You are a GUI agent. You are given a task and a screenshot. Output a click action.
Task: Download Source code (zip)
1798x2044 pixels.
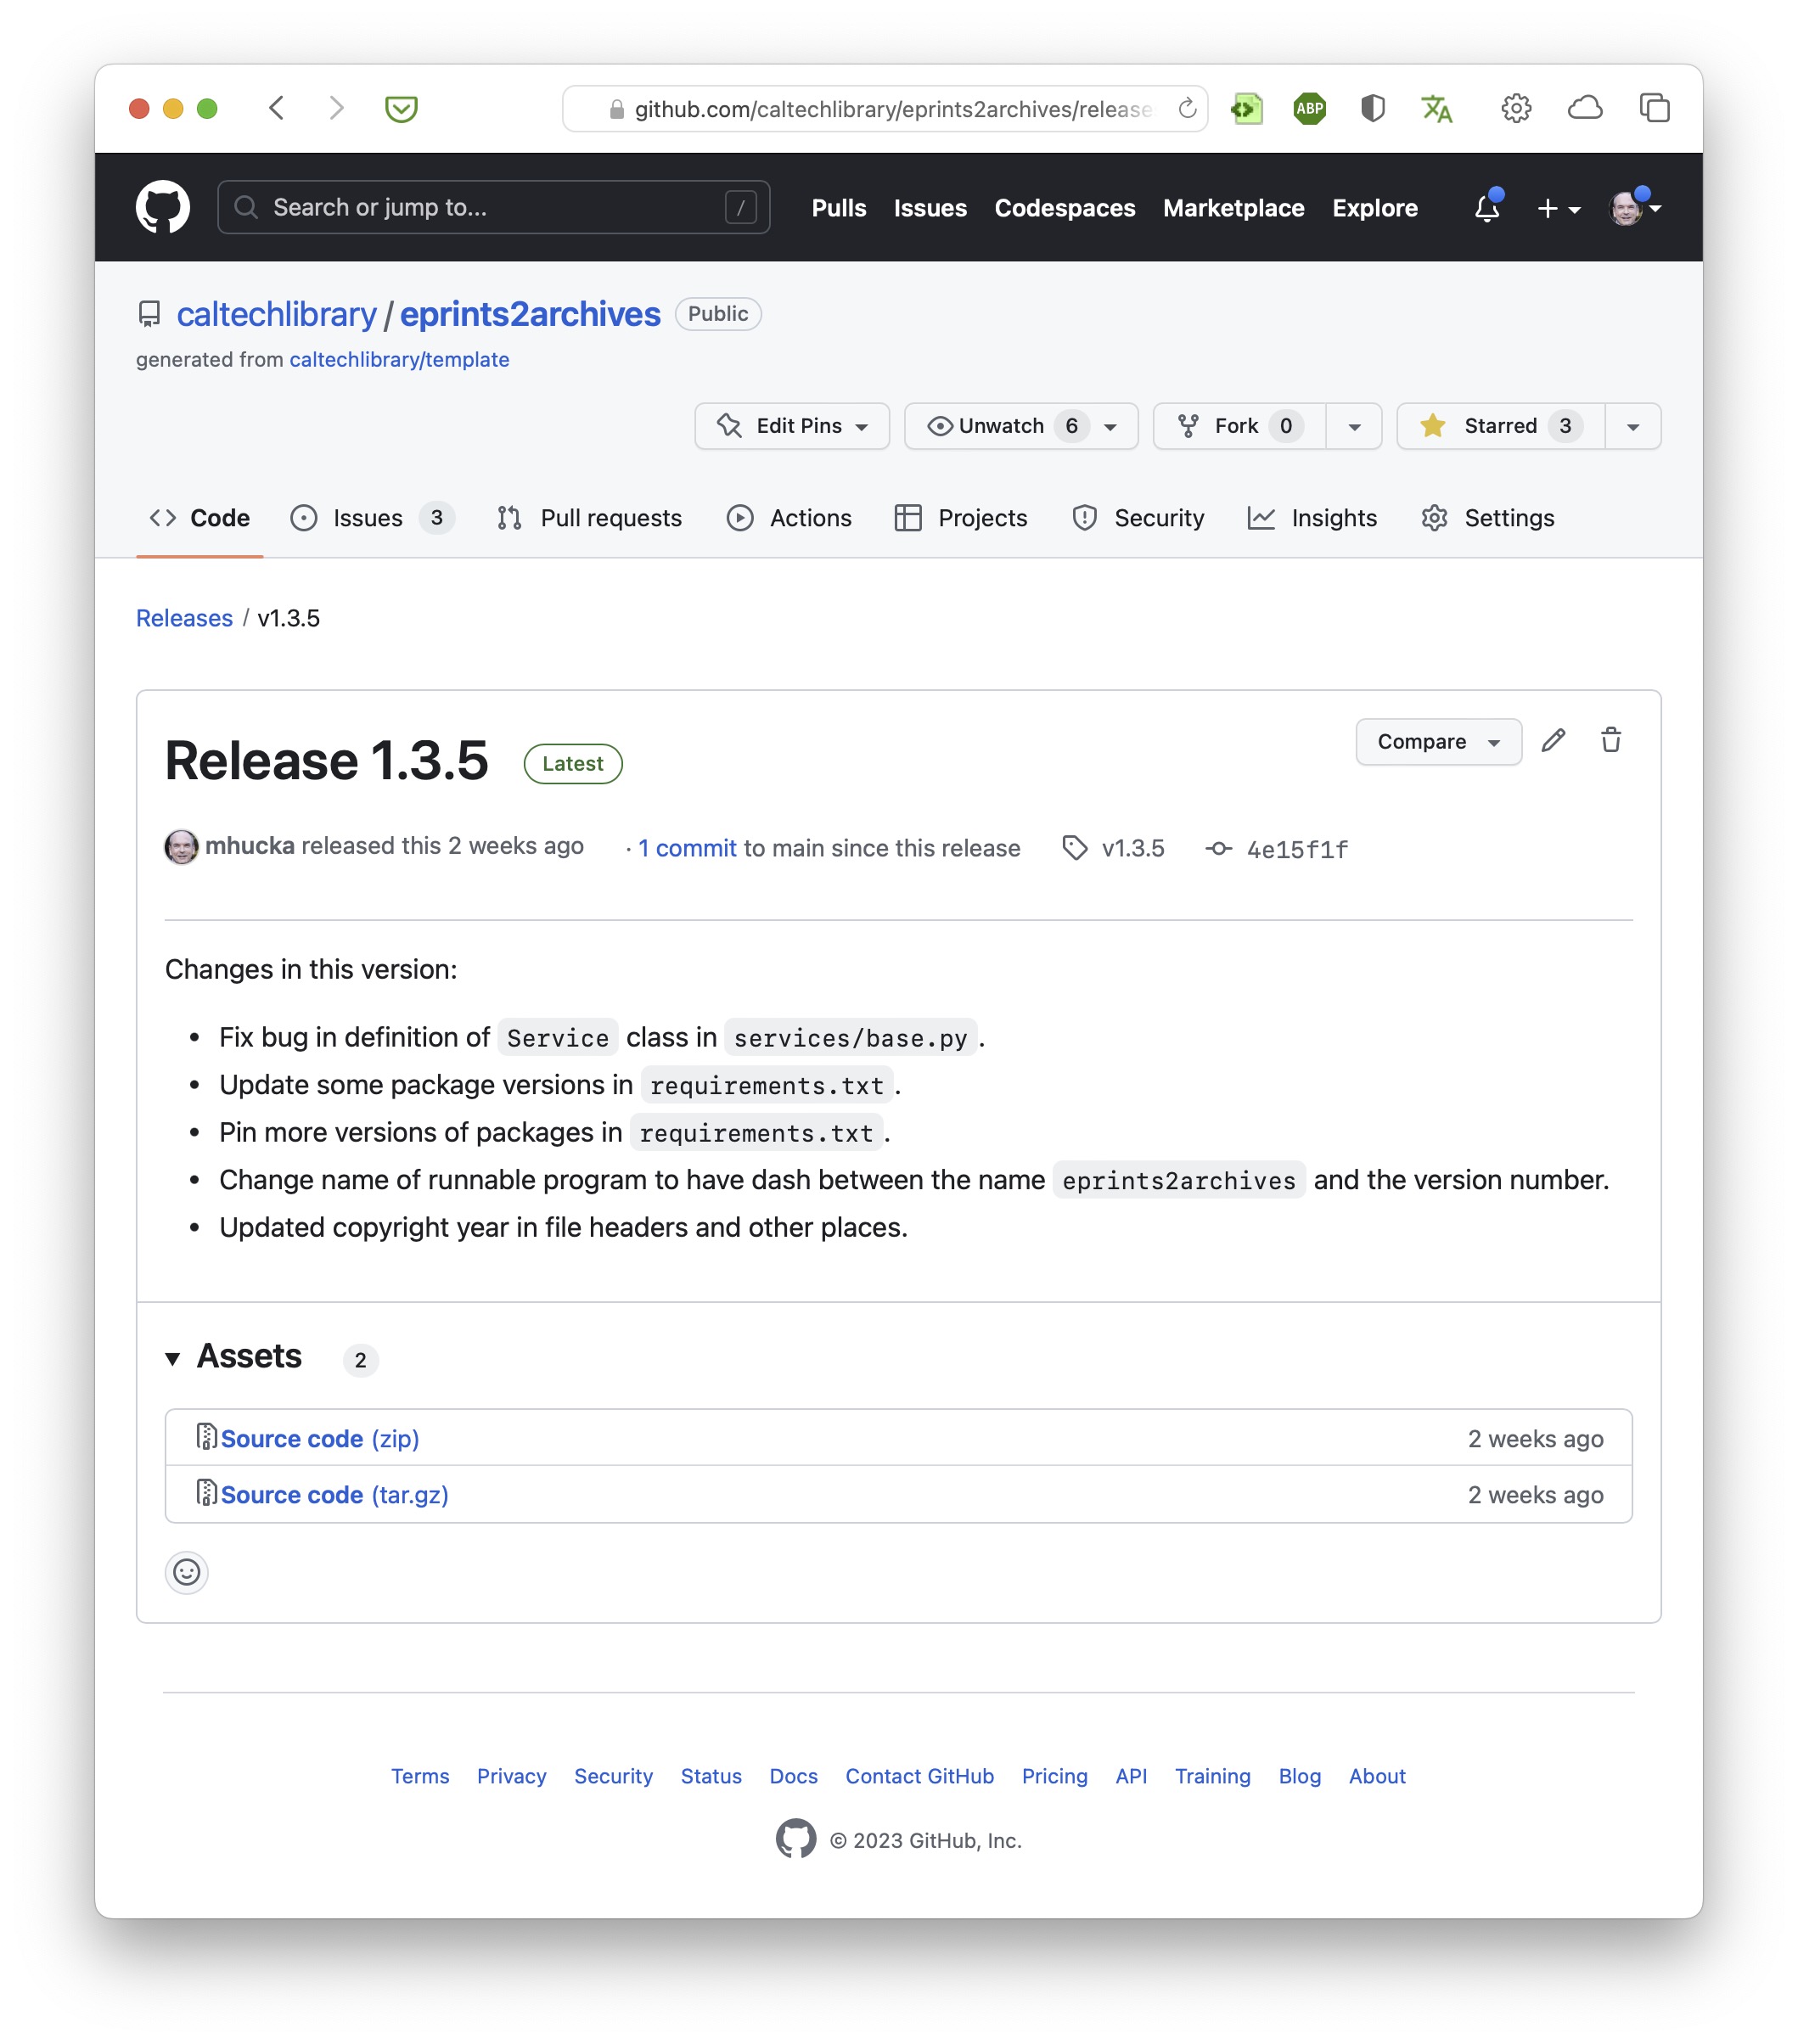click(320, 1438)
